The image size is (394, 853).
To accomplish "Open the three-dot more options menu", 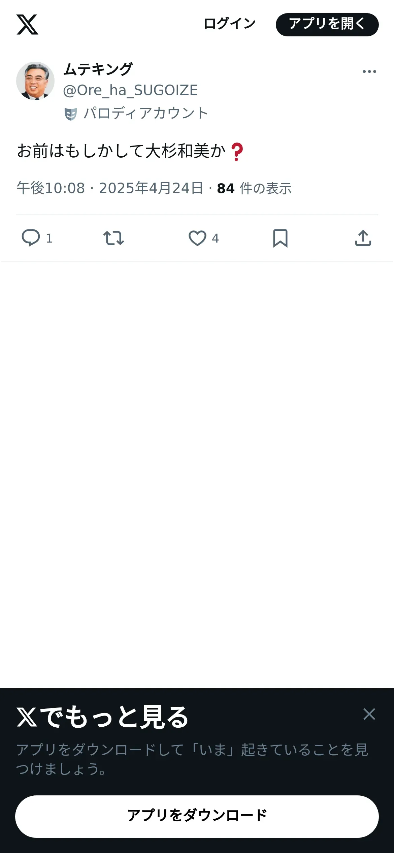I will point(369,71).
